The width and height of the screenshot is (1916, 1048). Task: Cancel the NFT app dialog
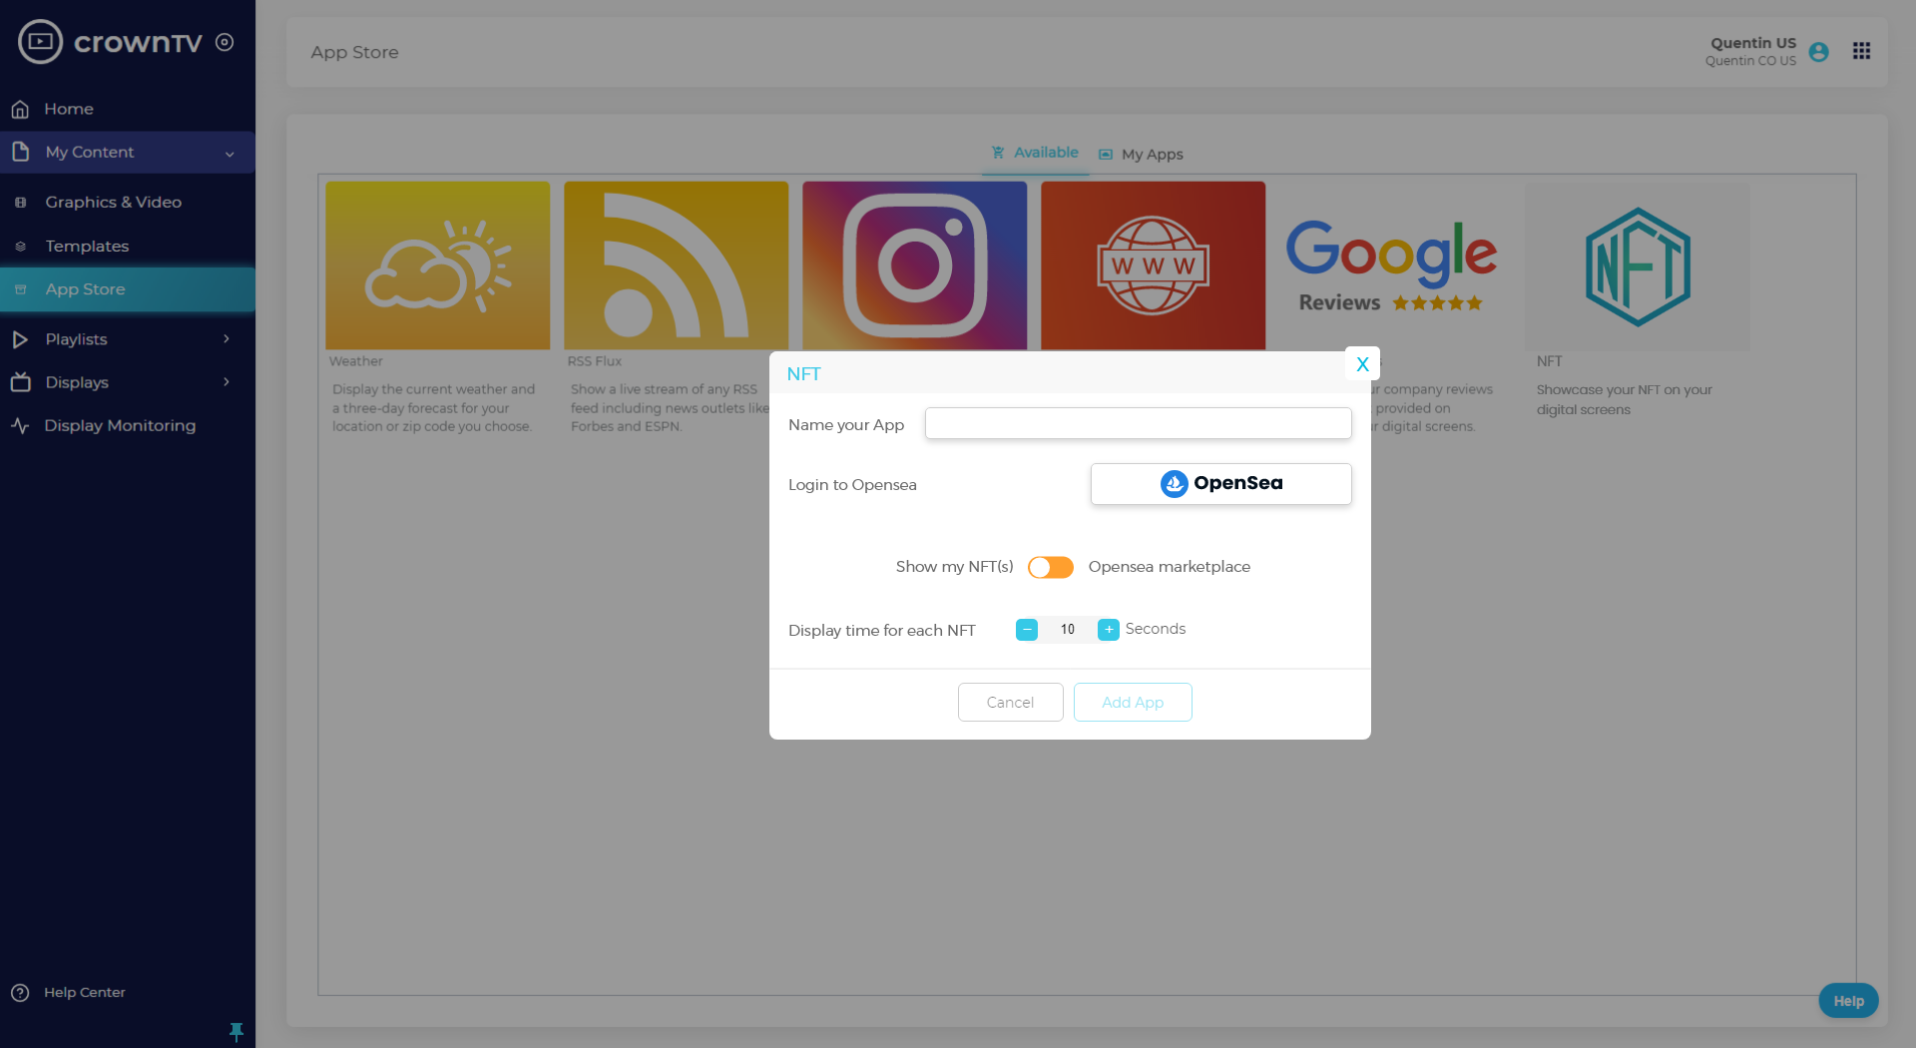coord(1010,702)
